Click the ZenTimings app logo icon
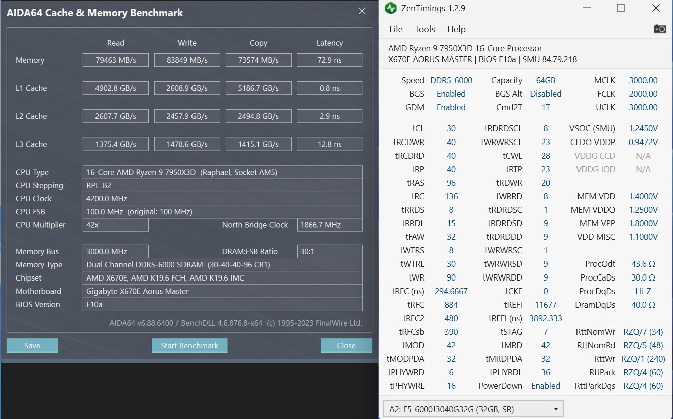Viewport: 673px width, 419px height. (x=390, y=8)
